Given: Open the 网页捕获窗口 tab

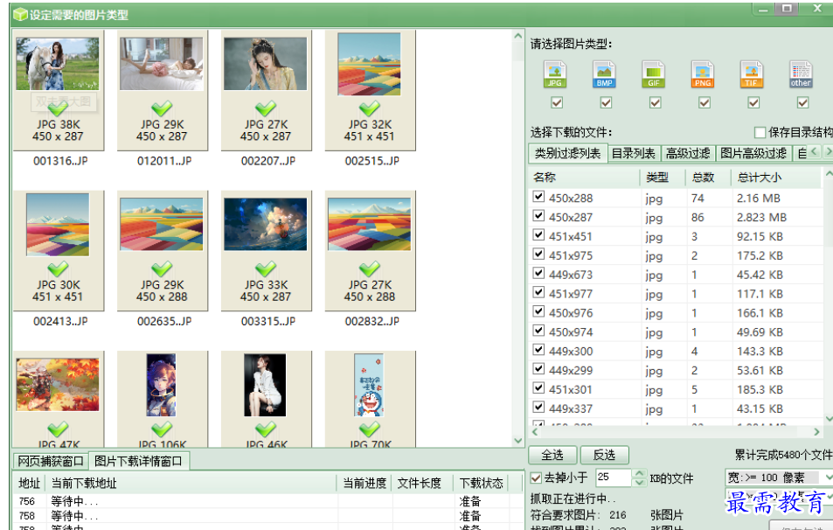Looking at the screenshot, I should pyautogui.click(x=51, y=461).
